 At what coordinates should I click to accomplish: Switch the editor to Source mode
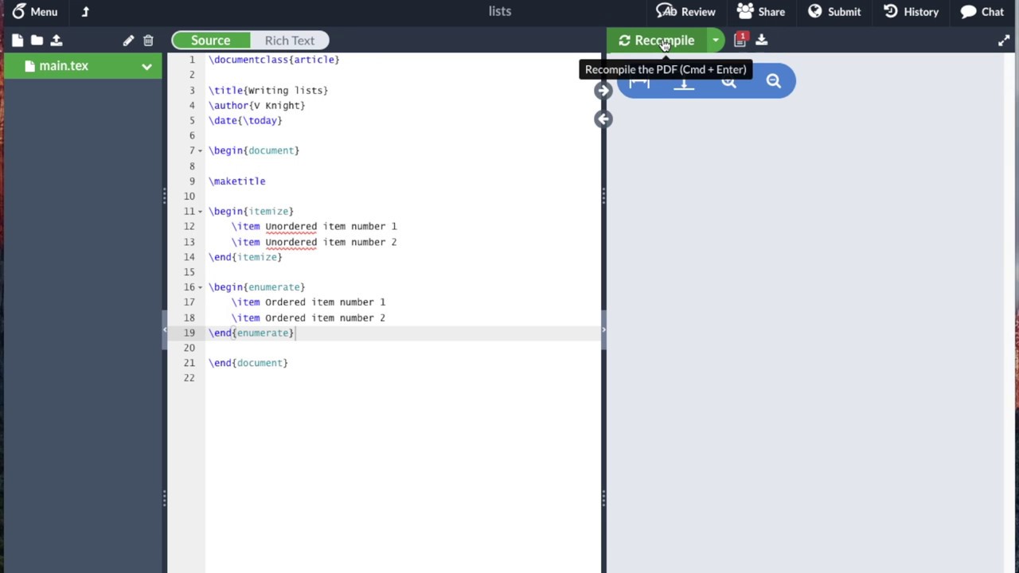coord(210,41)
